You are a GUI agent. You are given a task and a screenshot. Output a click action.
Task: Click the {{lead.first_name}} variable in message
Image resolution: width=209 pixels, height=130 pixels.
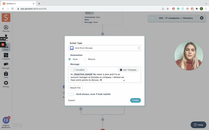(x=83, y=74)
